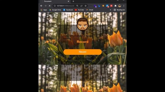Select the Document tab

pos(55,1)
